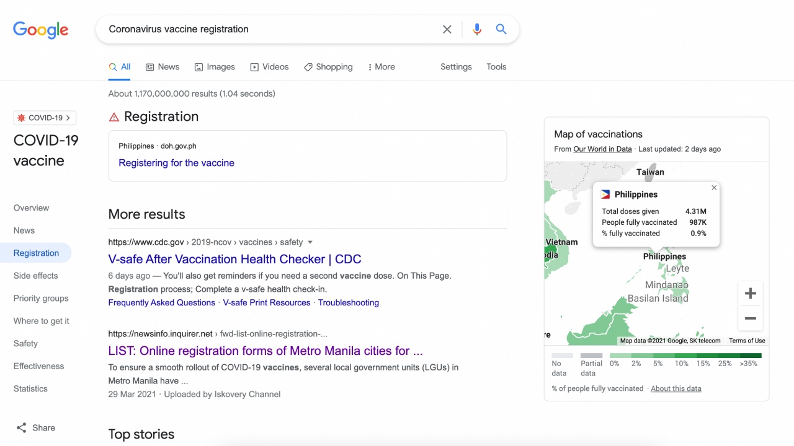Image resolution: width=794 pixels, height=446 pixels.
Task: Switch to the Images tab
Action: pyautogui.click(x=215, y=67)
